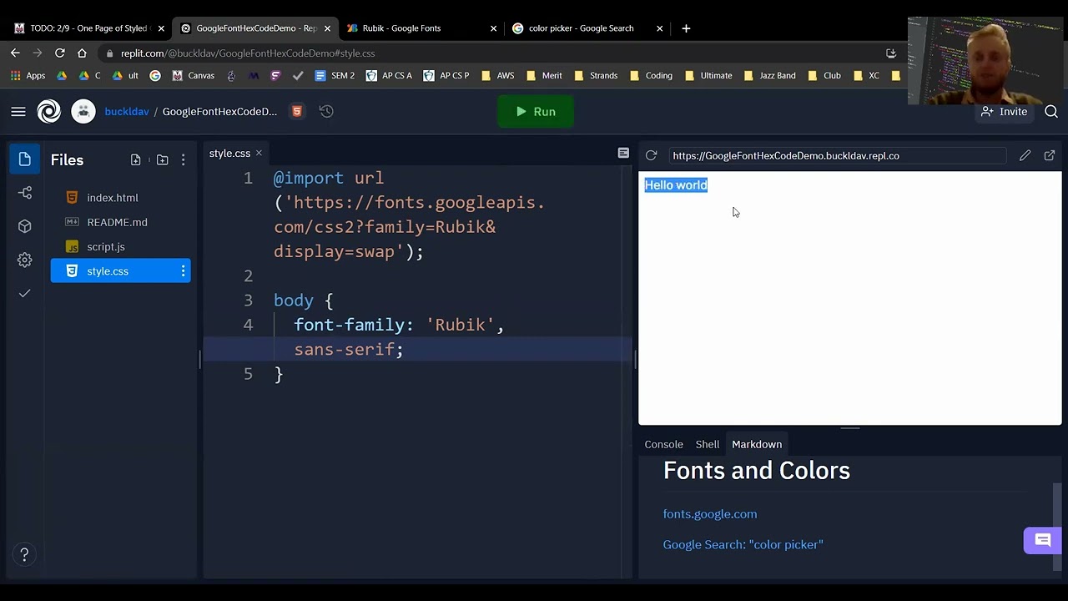Expand the Jazz Band bookmarks folder
This screenshot has height=601, width=1068.
click(768, 75)
